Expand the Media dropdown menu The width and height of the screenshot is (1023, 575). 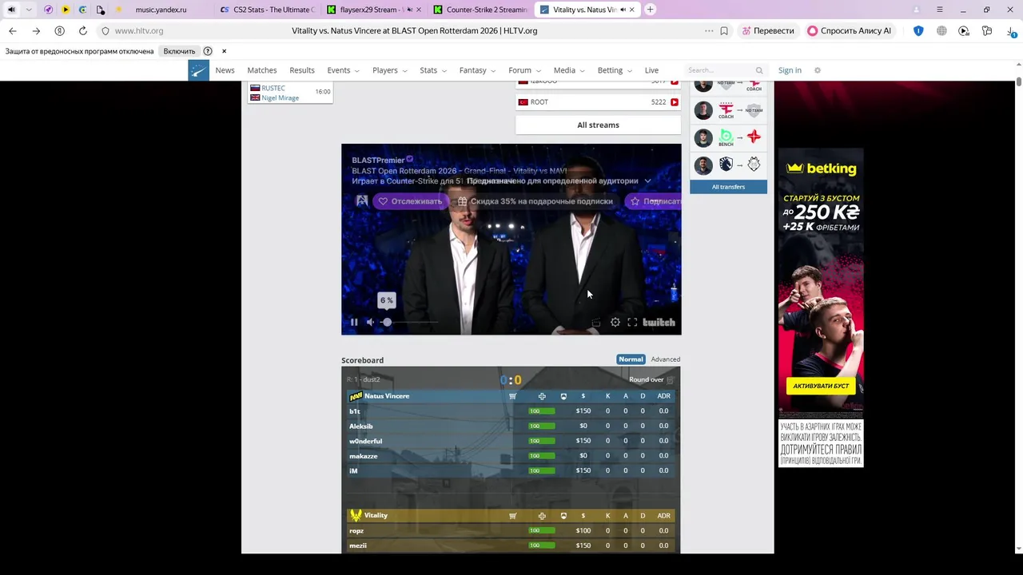point(569,70)
